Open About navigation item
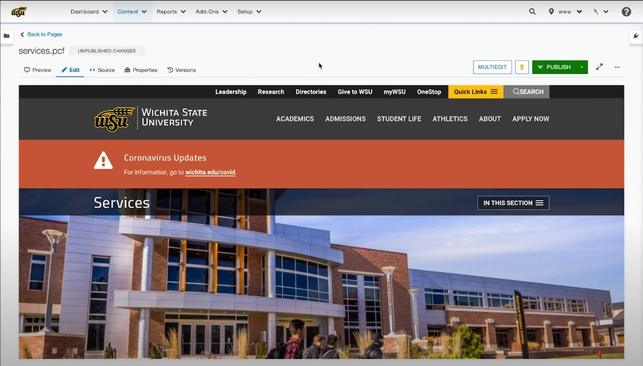This screenshot has height=366, width=643. (490, 119)
